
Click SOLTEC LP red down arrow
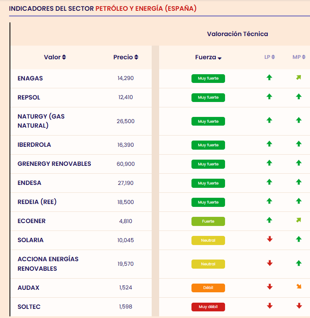point(270,306)
